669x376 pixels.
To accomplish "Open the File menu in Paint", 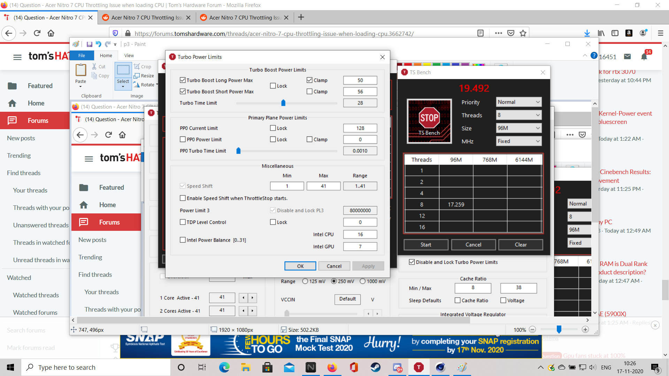I will tap(82, 55).
